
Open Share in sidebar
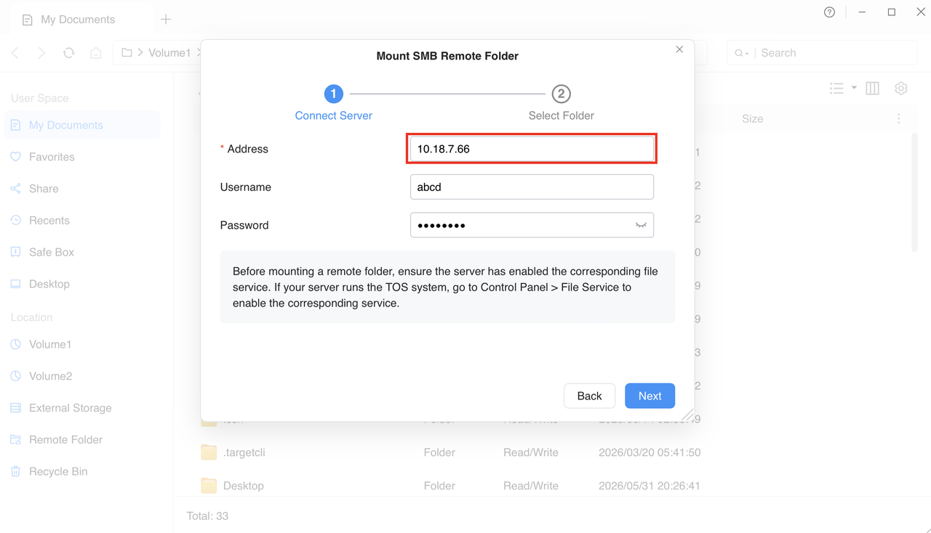pyautogui.click(x=82, y=189)
